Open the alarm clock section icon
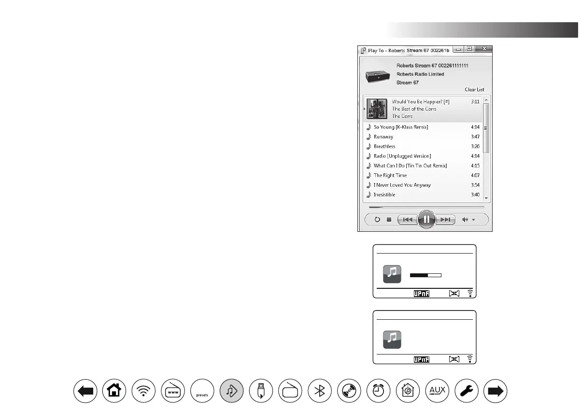581x411 pixels. tap(378, 390)
